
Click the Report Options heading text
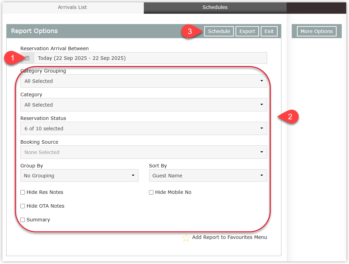tap(34, 31)
